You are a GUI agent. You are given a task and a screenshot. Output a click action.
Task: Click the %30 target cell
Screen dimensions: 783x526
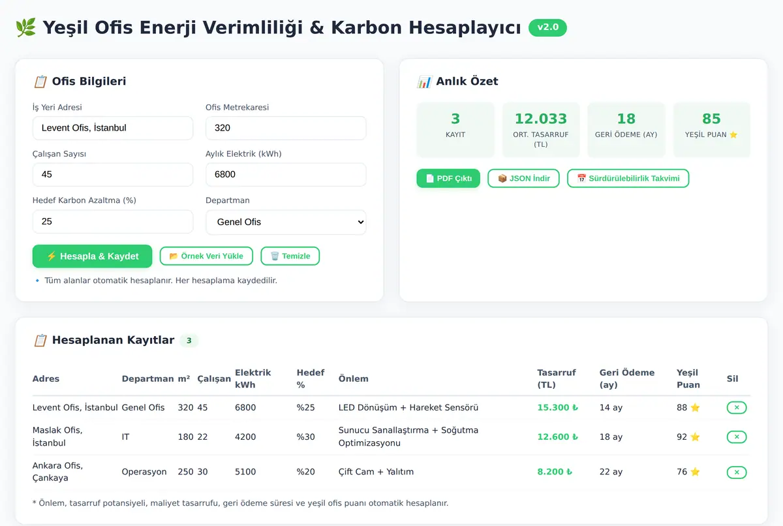306,437
